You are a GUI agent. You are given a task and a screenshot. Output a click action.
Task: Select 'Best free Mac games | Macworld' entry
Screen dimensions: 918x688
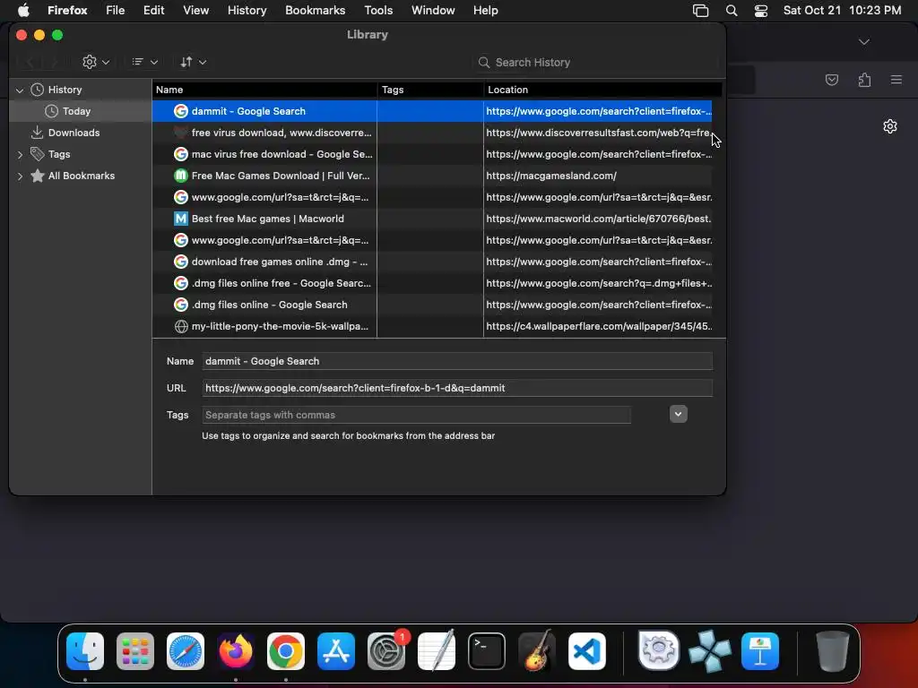(x=432, y=219)
